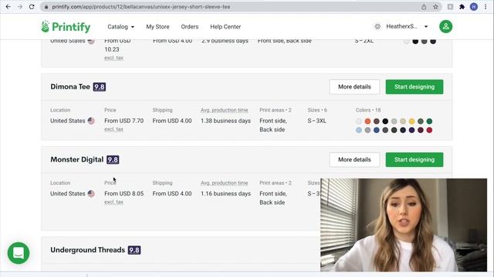Click "Colors • 18" label
Screen dimensions: 494x277
click(368, 110)
